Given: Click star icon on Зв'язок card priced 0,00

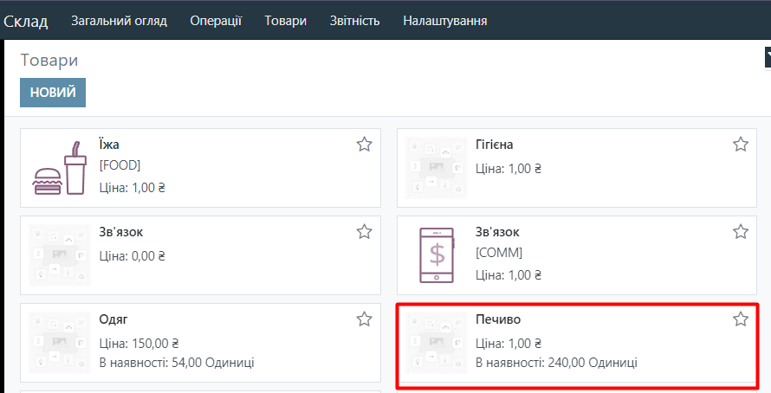Looking at the screenshot, I should click(x=364, y=232).
